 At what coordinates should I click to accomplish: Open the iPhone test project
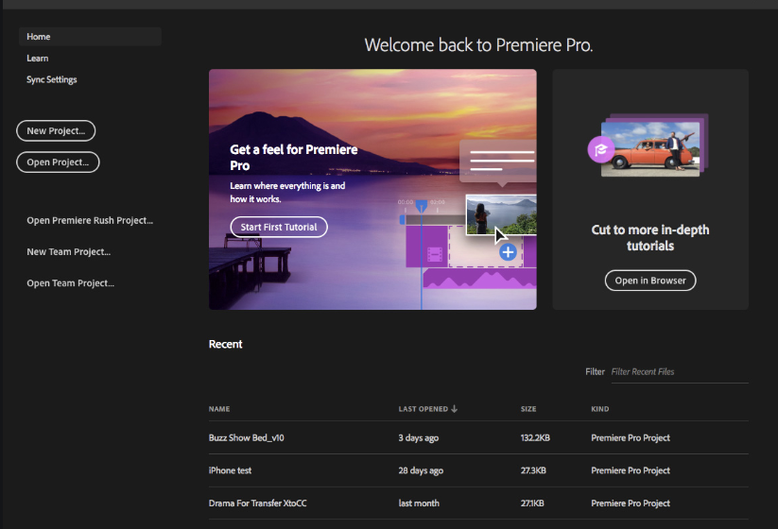click(230, 470)
